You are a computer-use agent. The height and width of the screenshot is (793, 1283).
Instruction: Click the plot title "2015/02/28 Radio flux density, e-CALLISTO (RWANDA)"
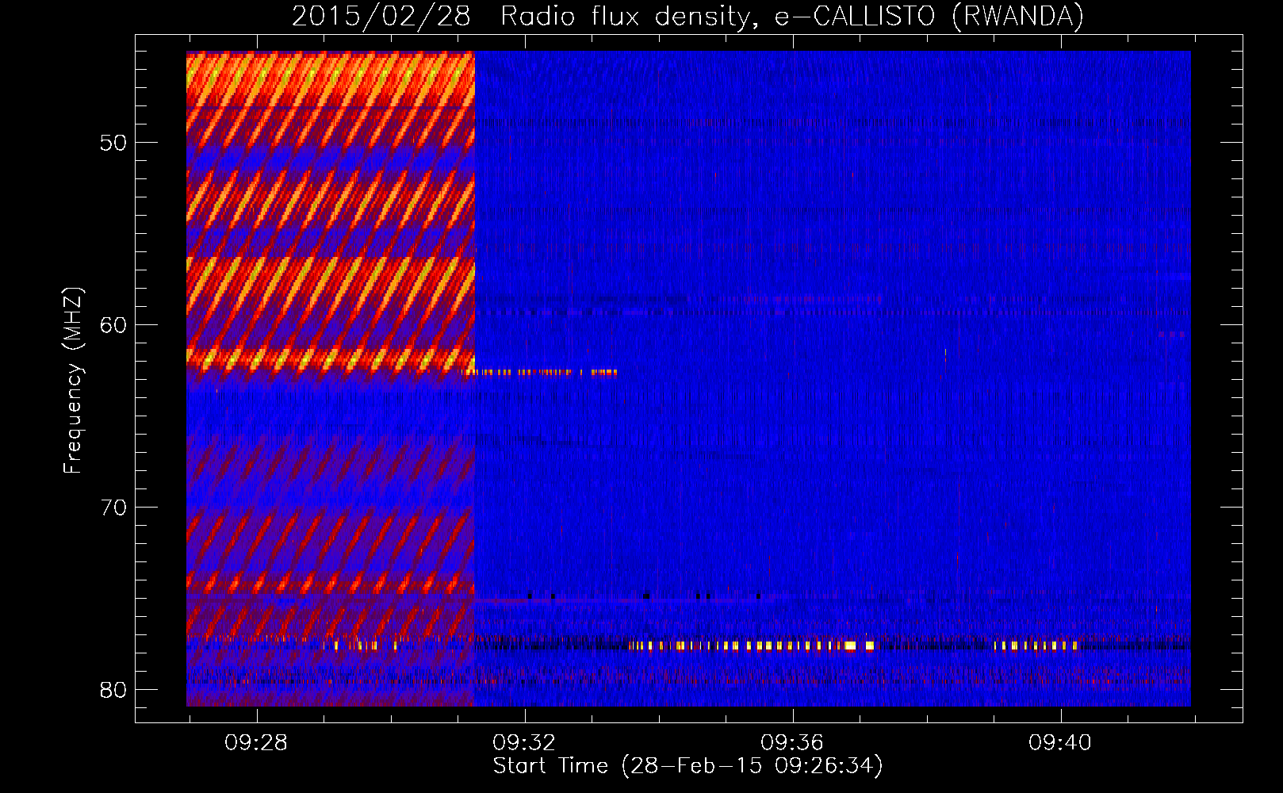(x=687, y=16)
